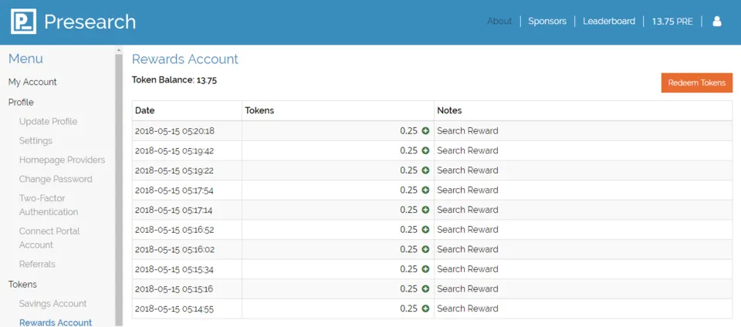Click the Presearch brand name
Screen dimensions: 741x327
[90, 22]
